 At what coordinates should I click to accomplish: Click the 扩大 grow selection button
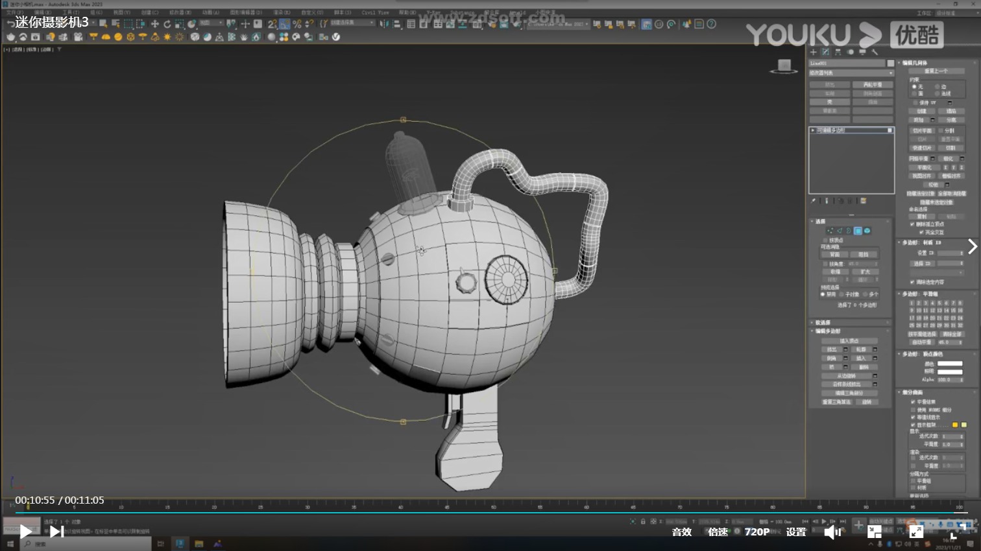click(x=866, y=272)
